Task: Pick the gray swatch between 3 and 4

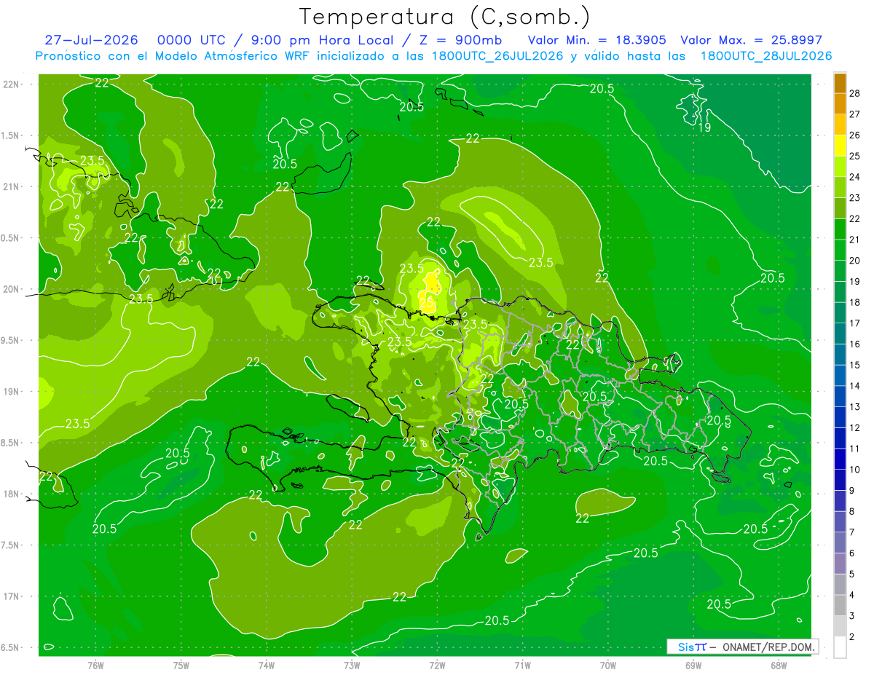Action: click(840, 606)
